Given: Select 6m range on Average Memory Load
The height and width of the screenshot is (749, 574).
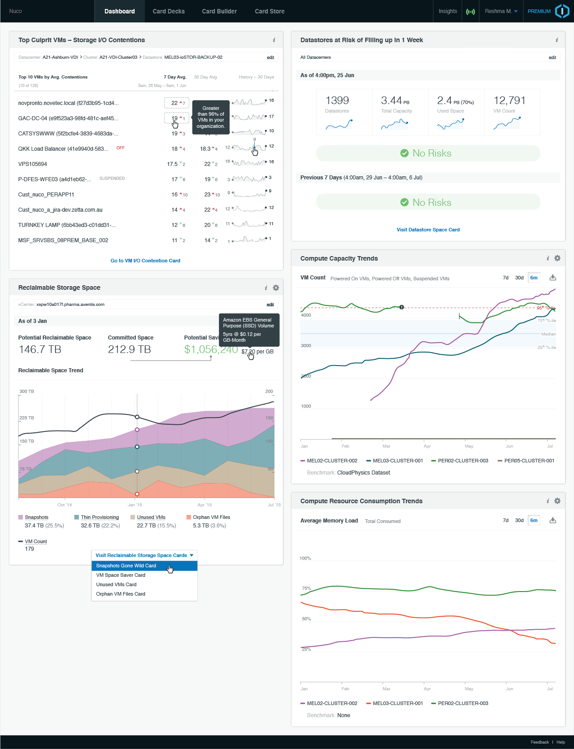Looking at the screenshot, I should tap(534, 520).
